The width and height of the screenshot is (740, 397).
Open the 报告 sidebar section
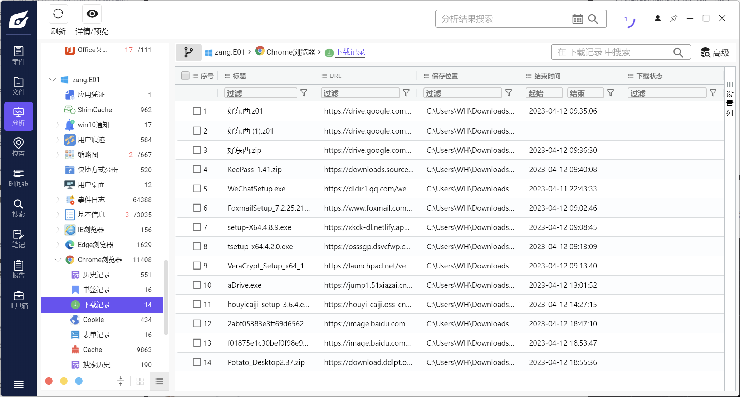tap(19, 270)
